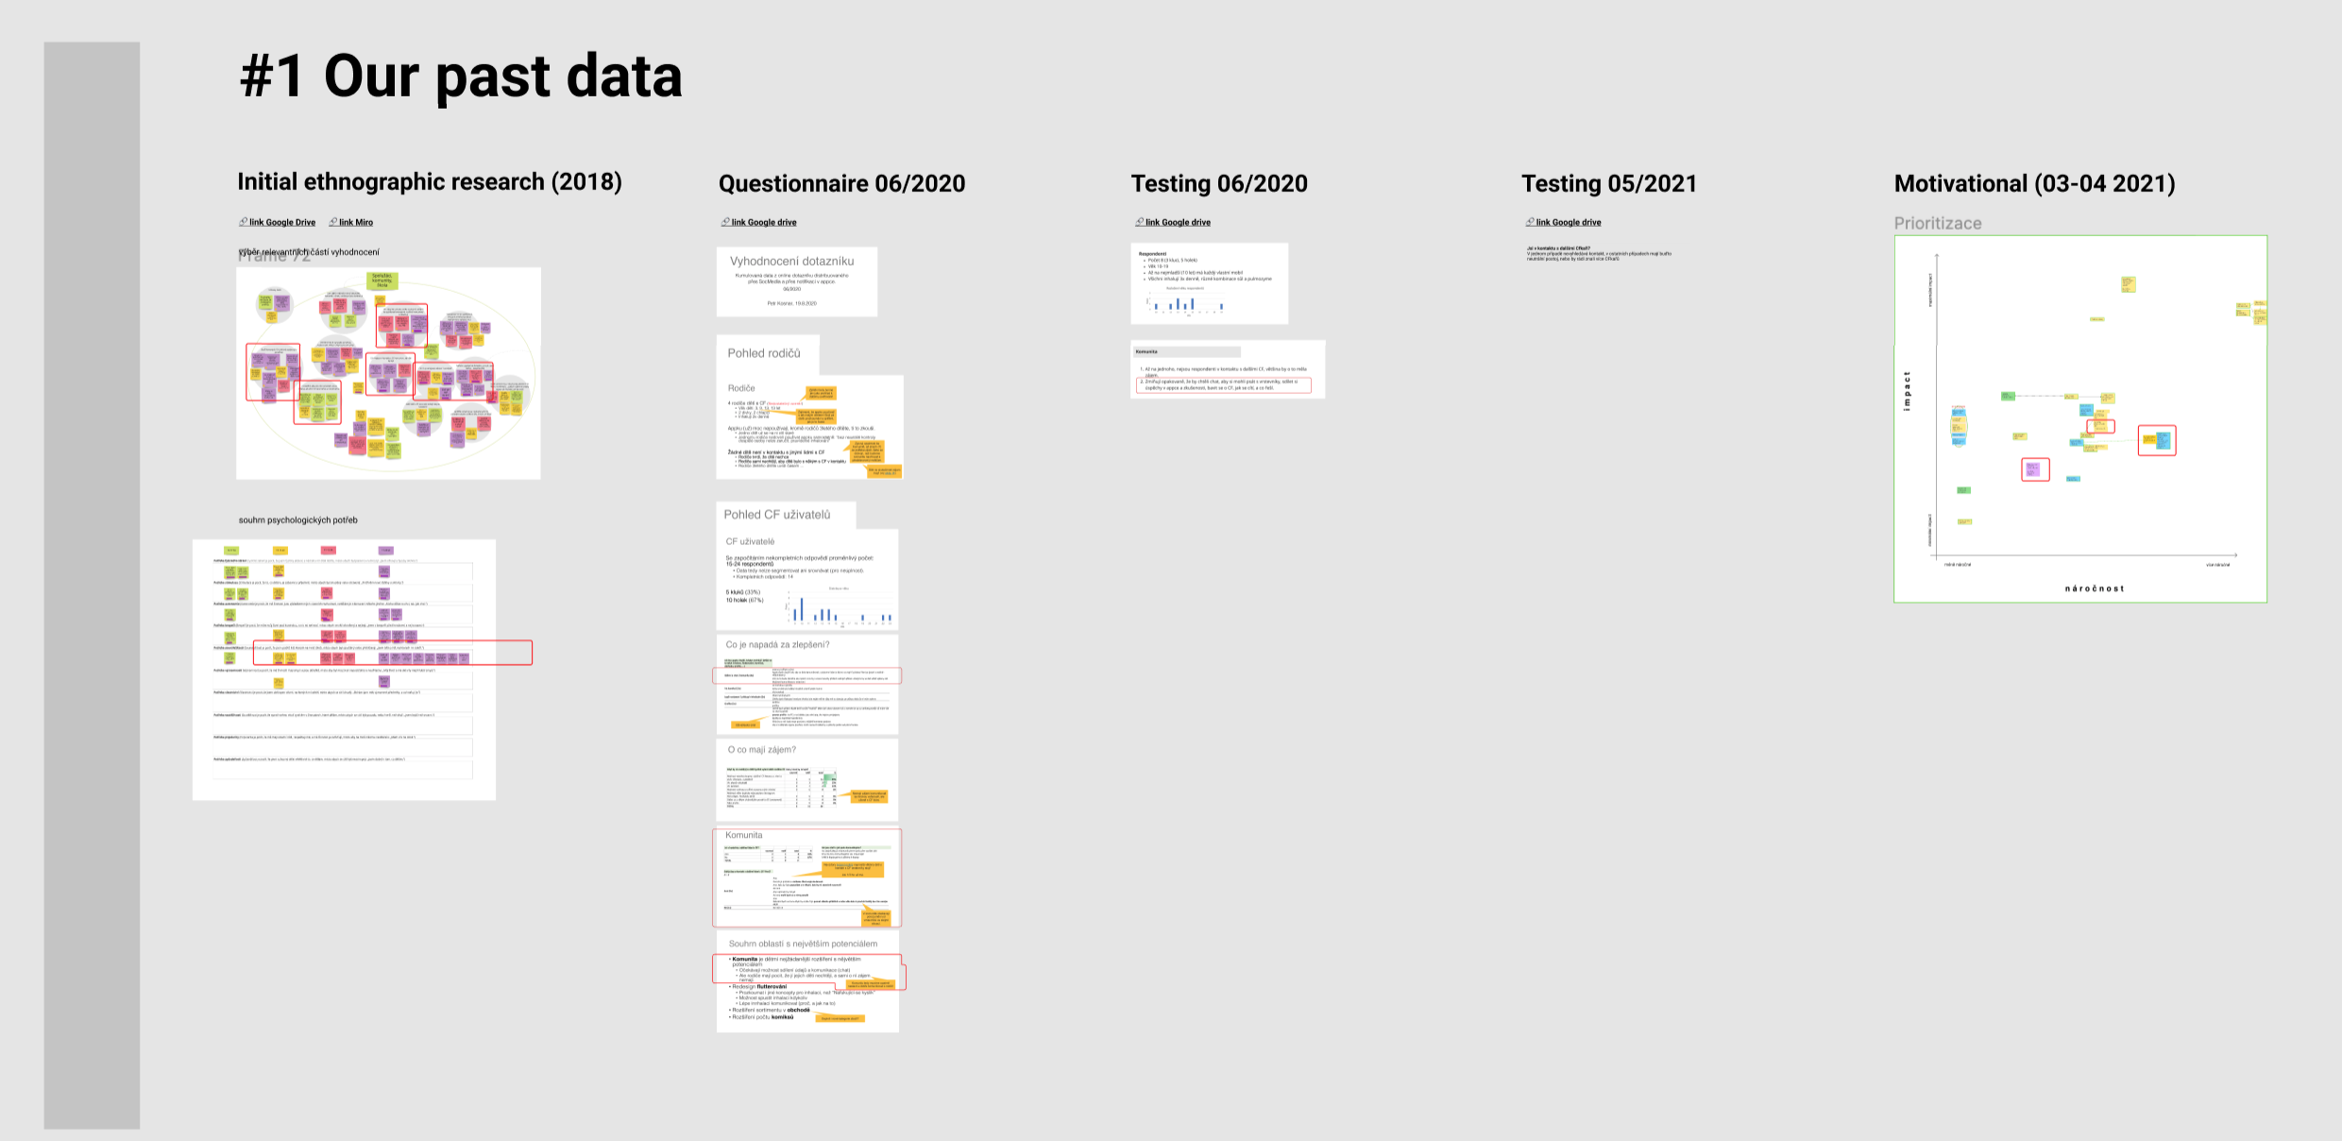Click the O co mají zájem slide
This screenshot has width=2342, height=1141.
[x=806, y=780]
